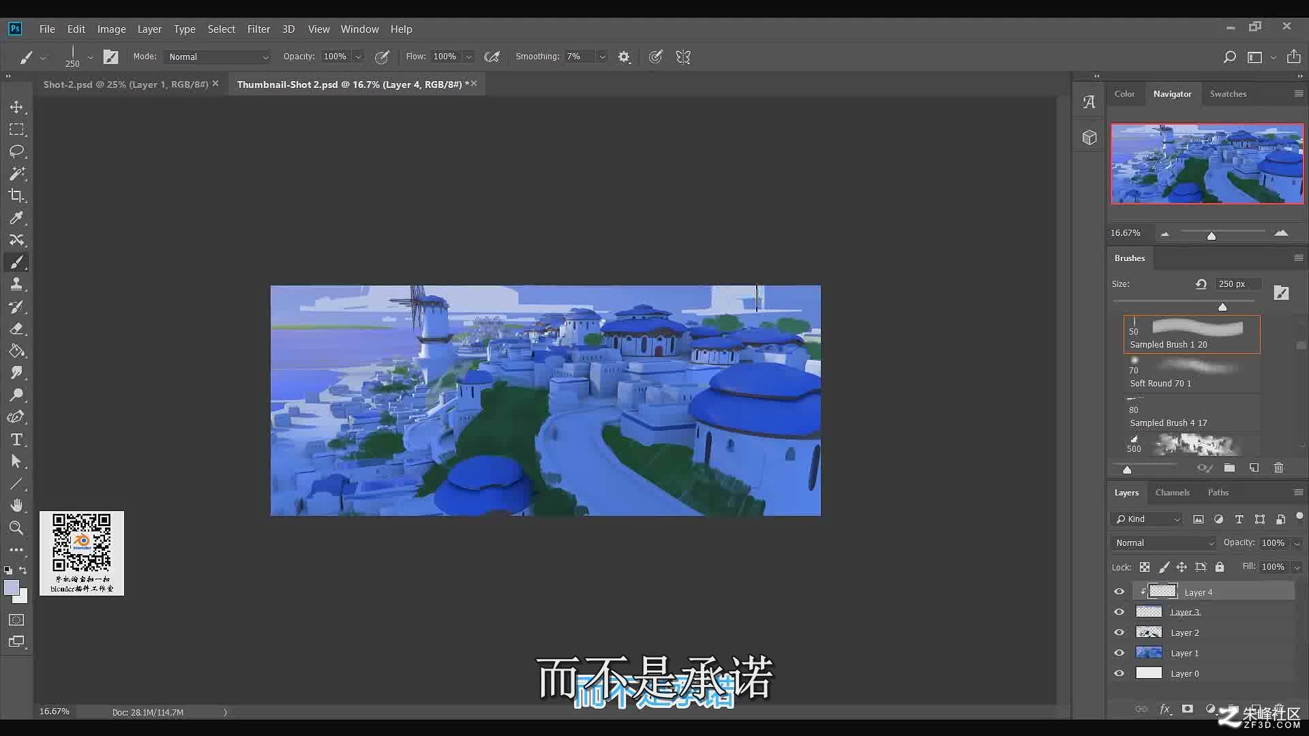Select Sampled Brush 4 17 preset
Image resolution: width=1309 pixels, height=736 pixels.
(x=1192, y=413)
